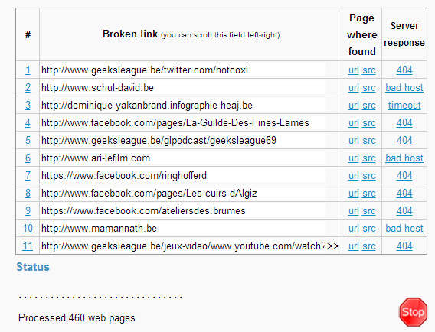The height and width of the screenshot is (332, 435).
Task: Click bad host for mamannath.be
Action: 404,229
